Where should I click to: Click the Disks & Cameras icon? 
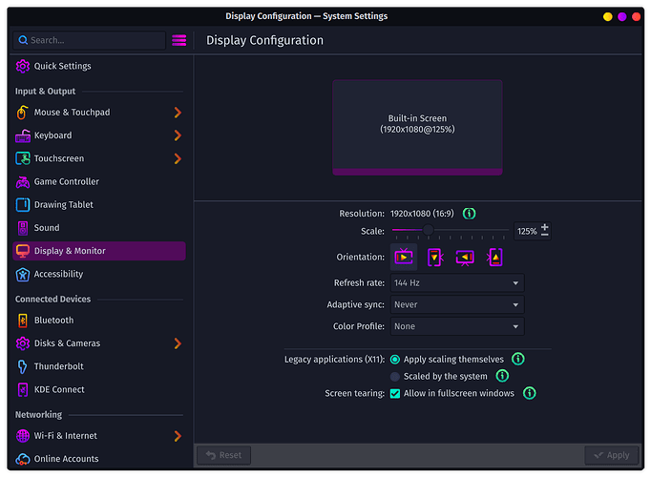coord(22,343)
